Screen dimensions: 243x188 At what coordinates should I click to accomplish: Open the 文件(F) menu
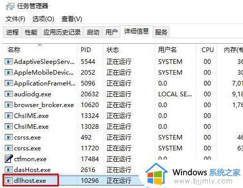tap(16, 19)
